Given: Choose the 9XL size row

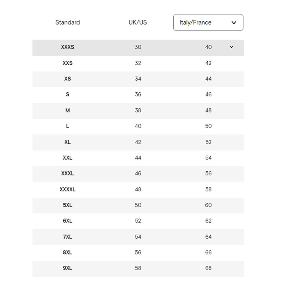Looking at the screenshot, I should (x=67, y=268).
